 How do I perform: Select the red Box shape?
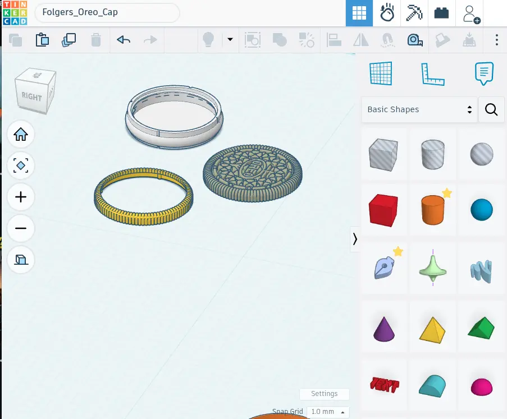383,210
